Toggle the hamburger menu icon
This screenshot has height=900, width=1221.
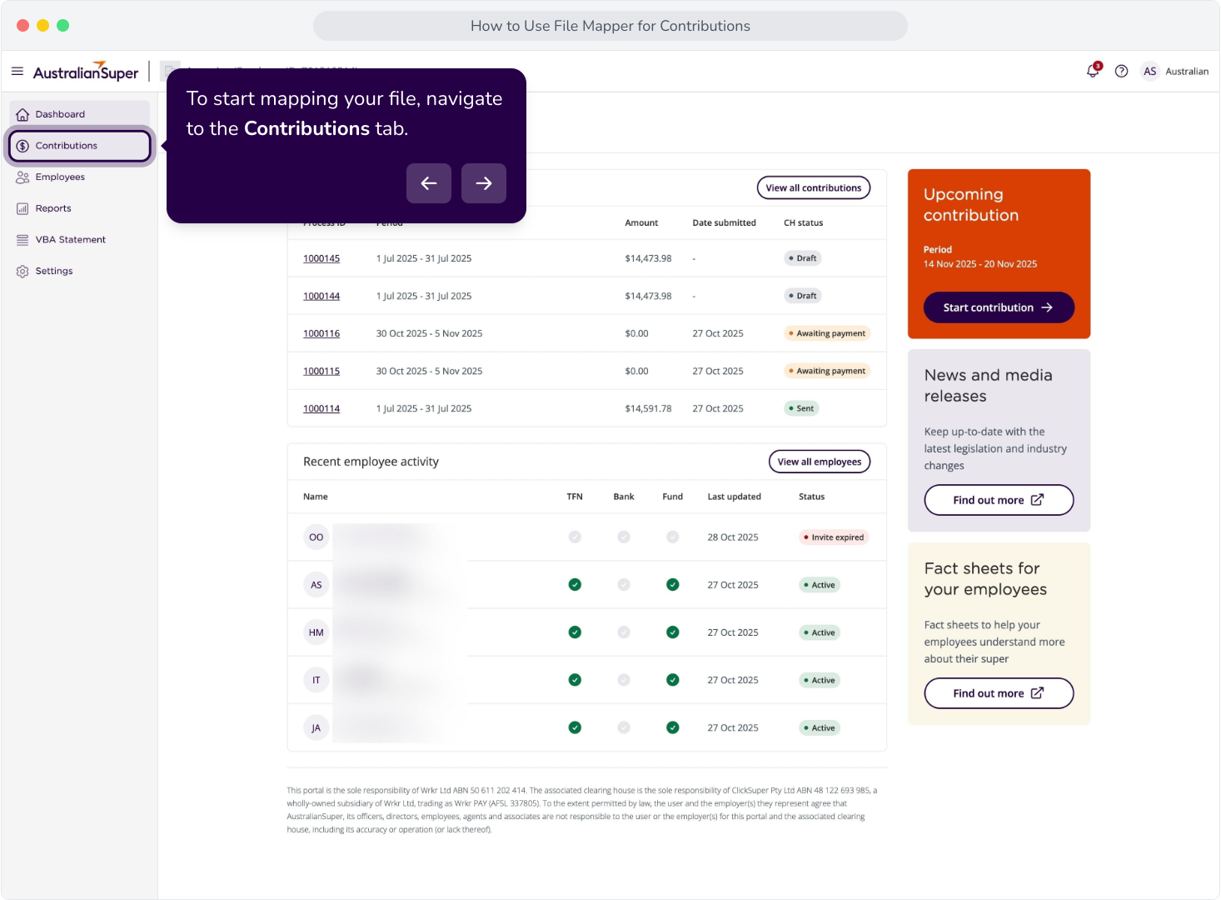(17, 72)
